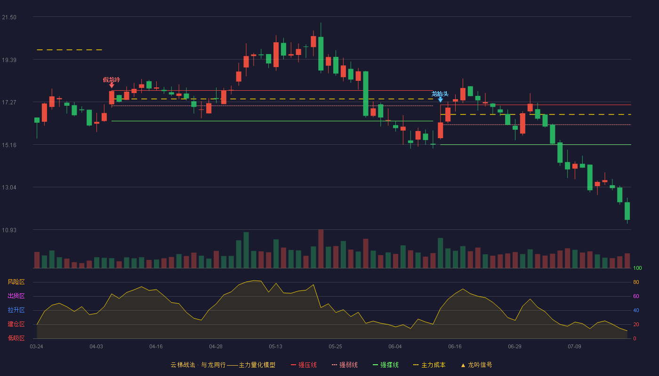This screenshot has width=659, height=376.
Task: Toggle the 强撑线 legend entry
Action: [386, 365]
